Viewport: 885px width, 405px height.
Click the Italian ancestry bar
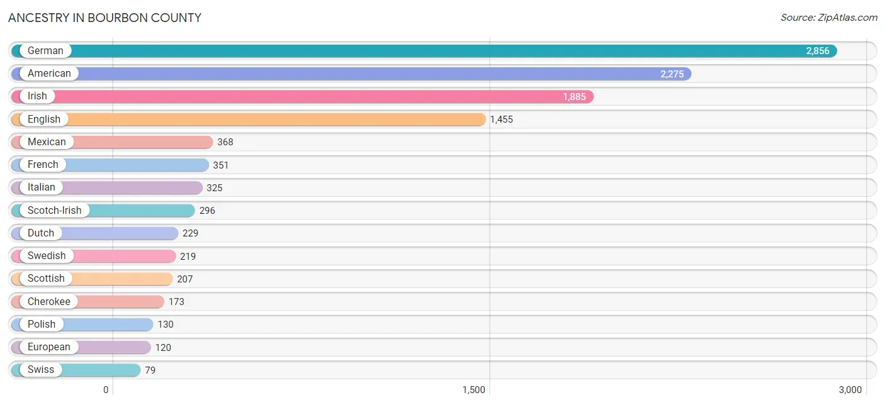point(107,187)
